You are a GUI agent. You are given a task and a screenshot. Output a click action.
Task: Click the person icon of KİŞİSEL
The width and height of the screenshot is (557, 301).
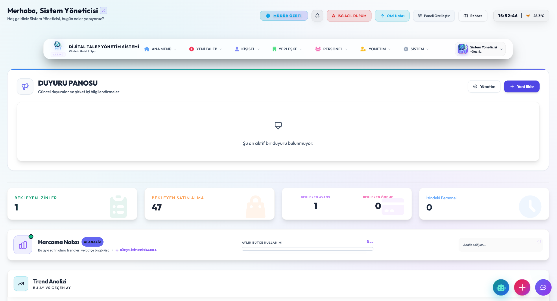point(237,49)
